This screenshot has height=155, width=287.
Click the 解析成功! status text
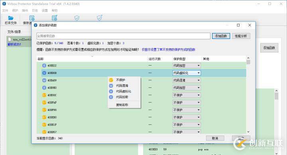(x=14, y=45)
